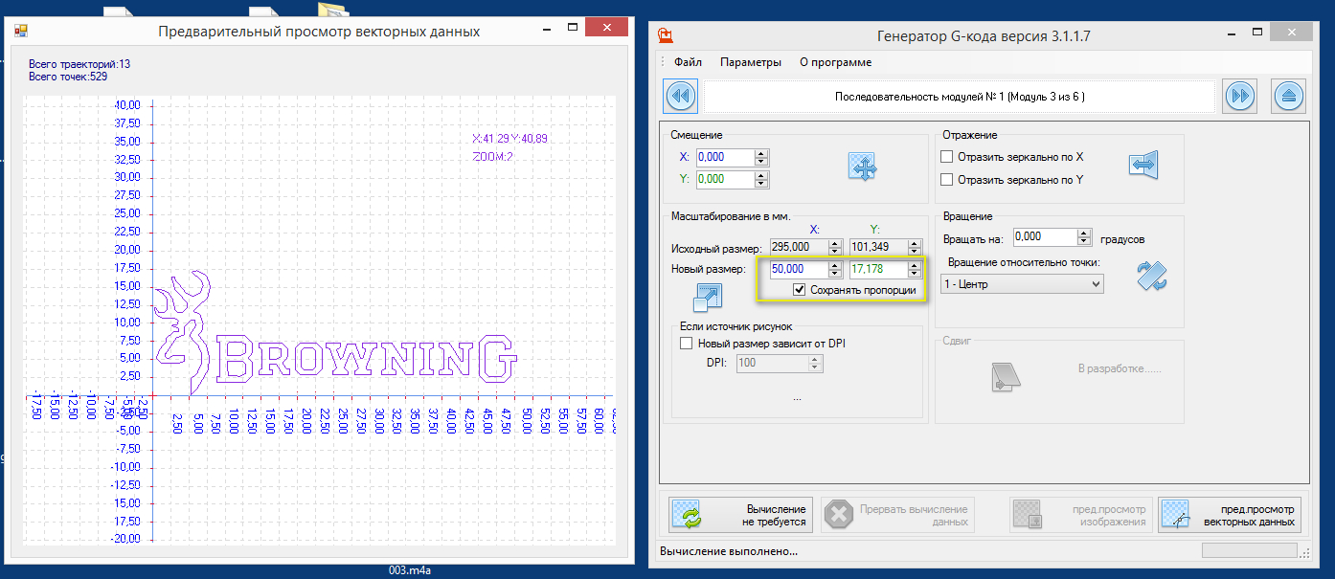This screenshot has height=579, width=1335.
Task: Click Всего точек:529 text in preview
Action: [x=68, y=77]
